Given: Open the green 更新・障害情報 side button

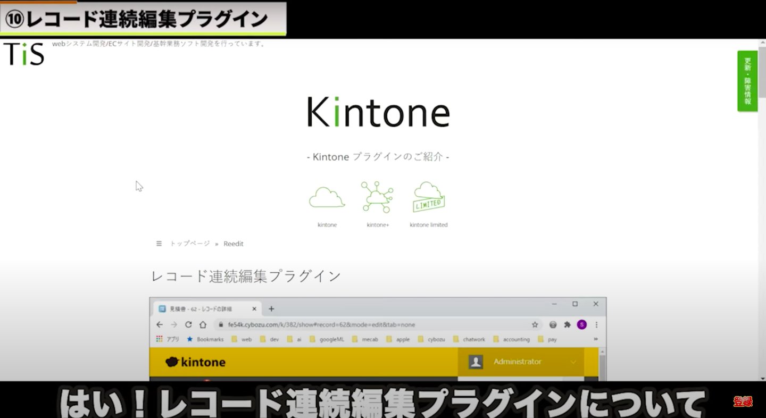Looking at the screenshot, I should click(747, 81).
